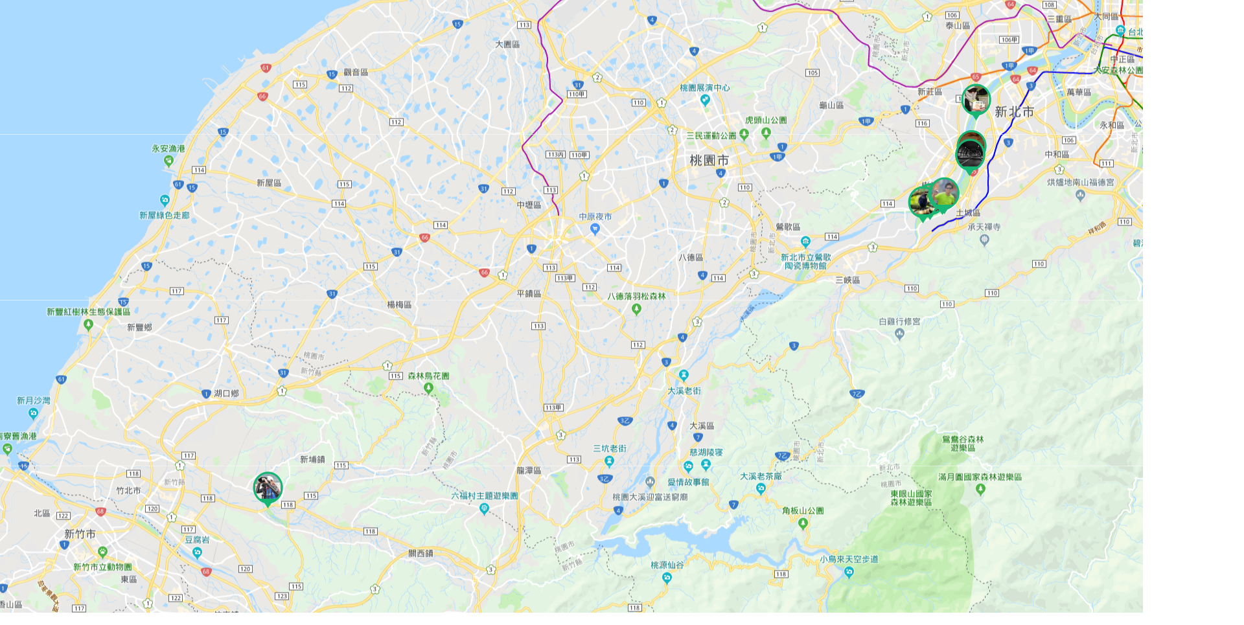Select the 八德落羽松森林 pin

[x=636, y=310]
